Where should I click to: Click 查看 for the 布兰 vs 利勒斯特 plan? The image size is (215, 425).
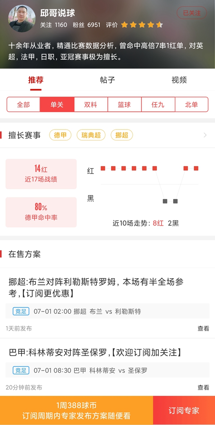tap(203, 328)
